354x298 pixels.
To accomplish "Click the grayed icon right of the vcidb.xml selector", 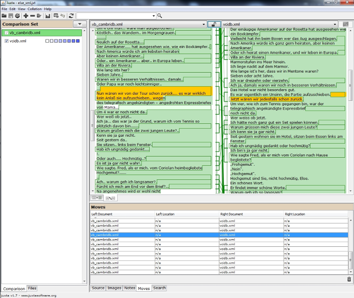I will (x=345, y=24).
